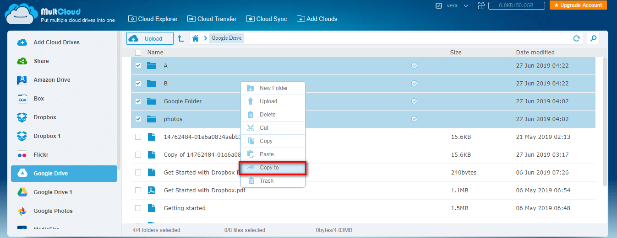The image size is (617, 238).
Task: Click Add Cloud Drives in sidebar
Action: coord(64,42)
